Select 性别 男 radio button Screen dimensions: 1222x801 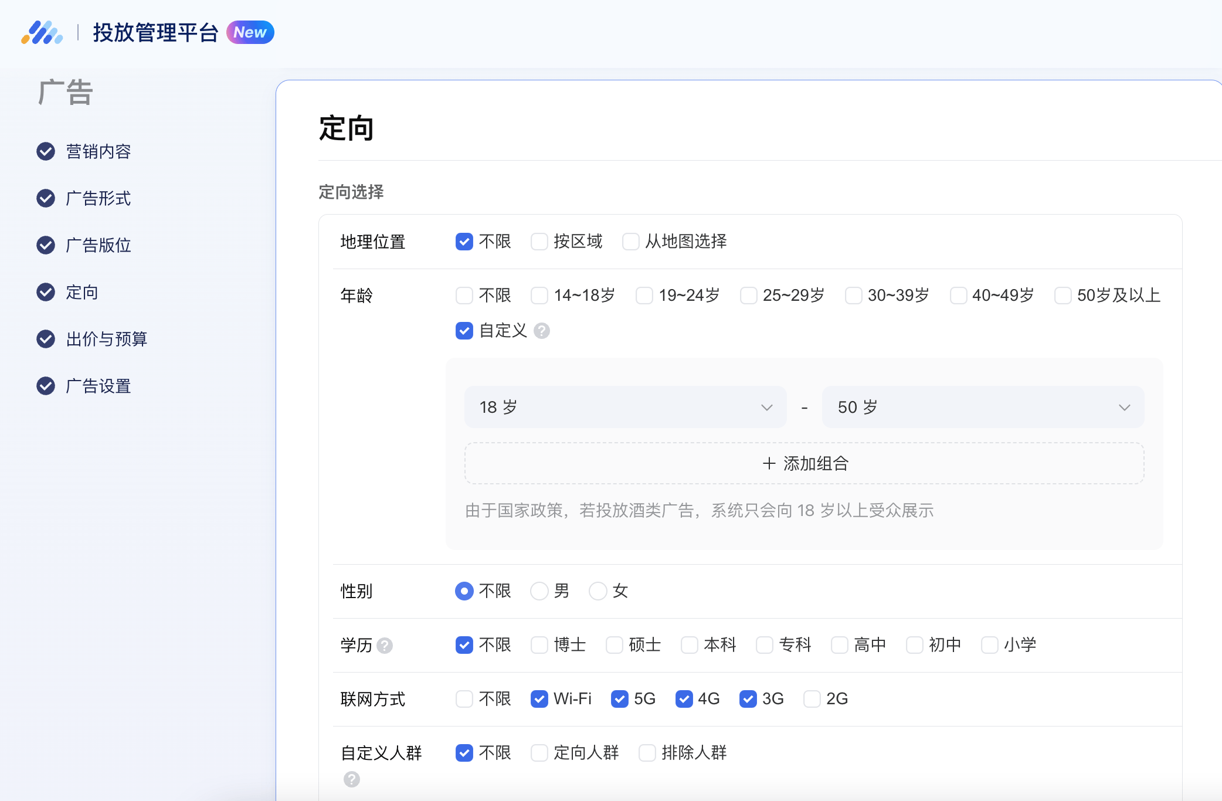(x=538, y=589)
